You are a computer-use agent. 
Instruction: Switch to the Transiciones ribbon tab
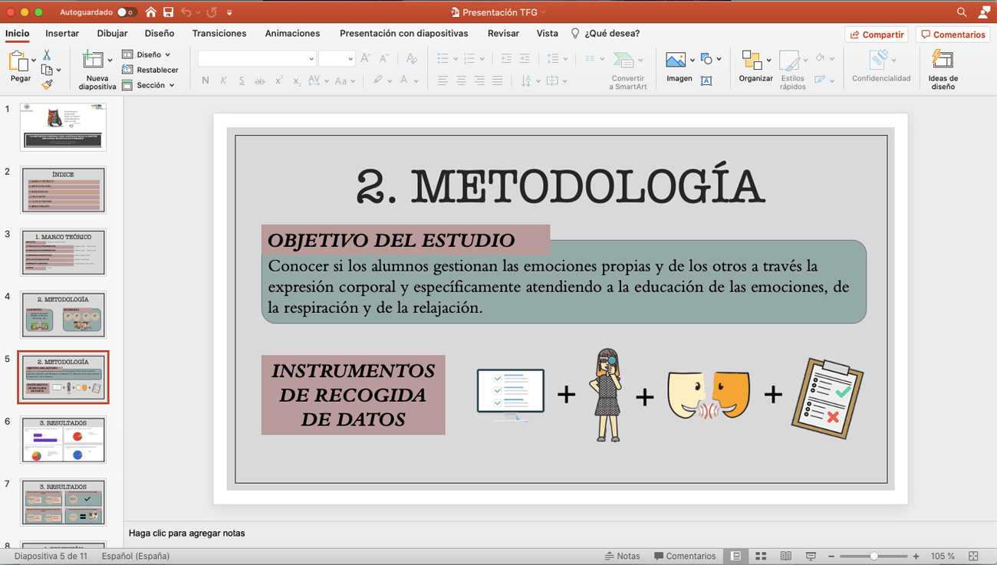(x=219, y=33)
